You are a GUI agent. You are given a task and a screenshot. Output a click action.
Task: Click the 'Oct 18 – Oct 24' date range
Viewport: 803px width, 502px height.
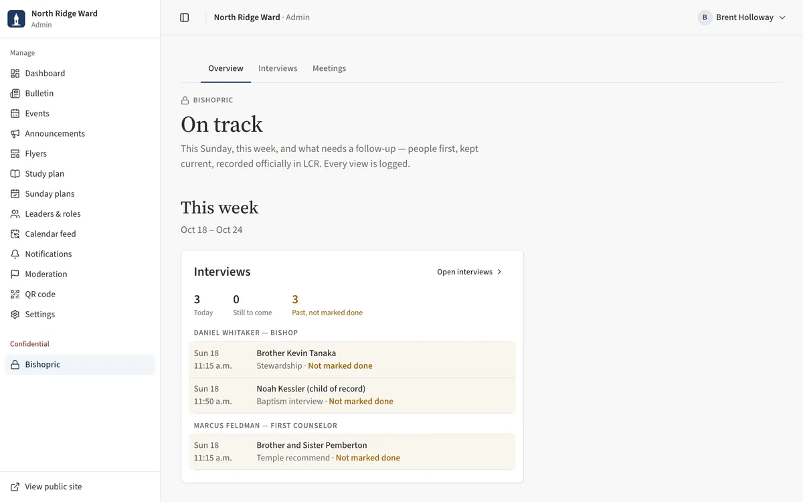pos(211,230)
